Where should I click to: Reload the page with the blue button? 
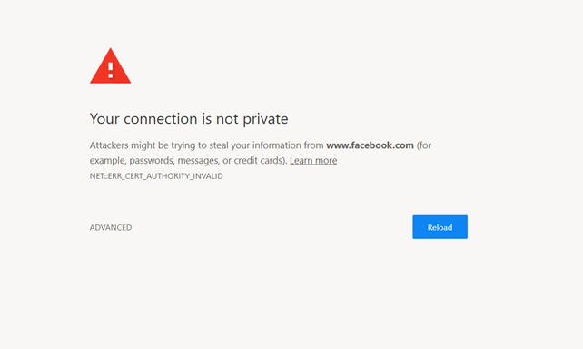(x=440, y=227)
